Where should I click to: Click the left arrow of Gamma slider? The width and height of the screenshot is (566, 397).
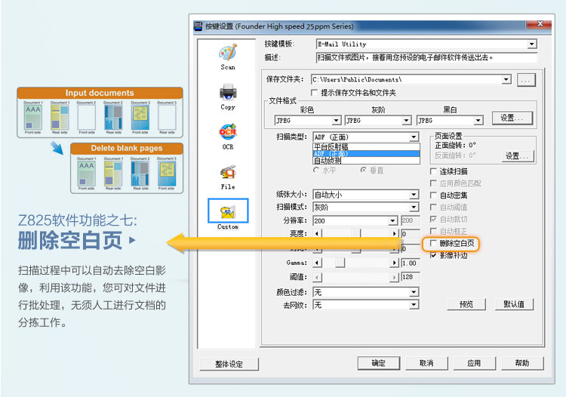tap(316, 263)
